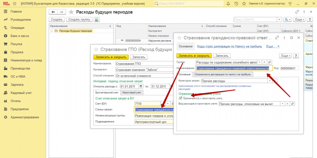The image size is (317, 158).
Task: Open the hamburger main menu in title bar
Action: (15, 4)
